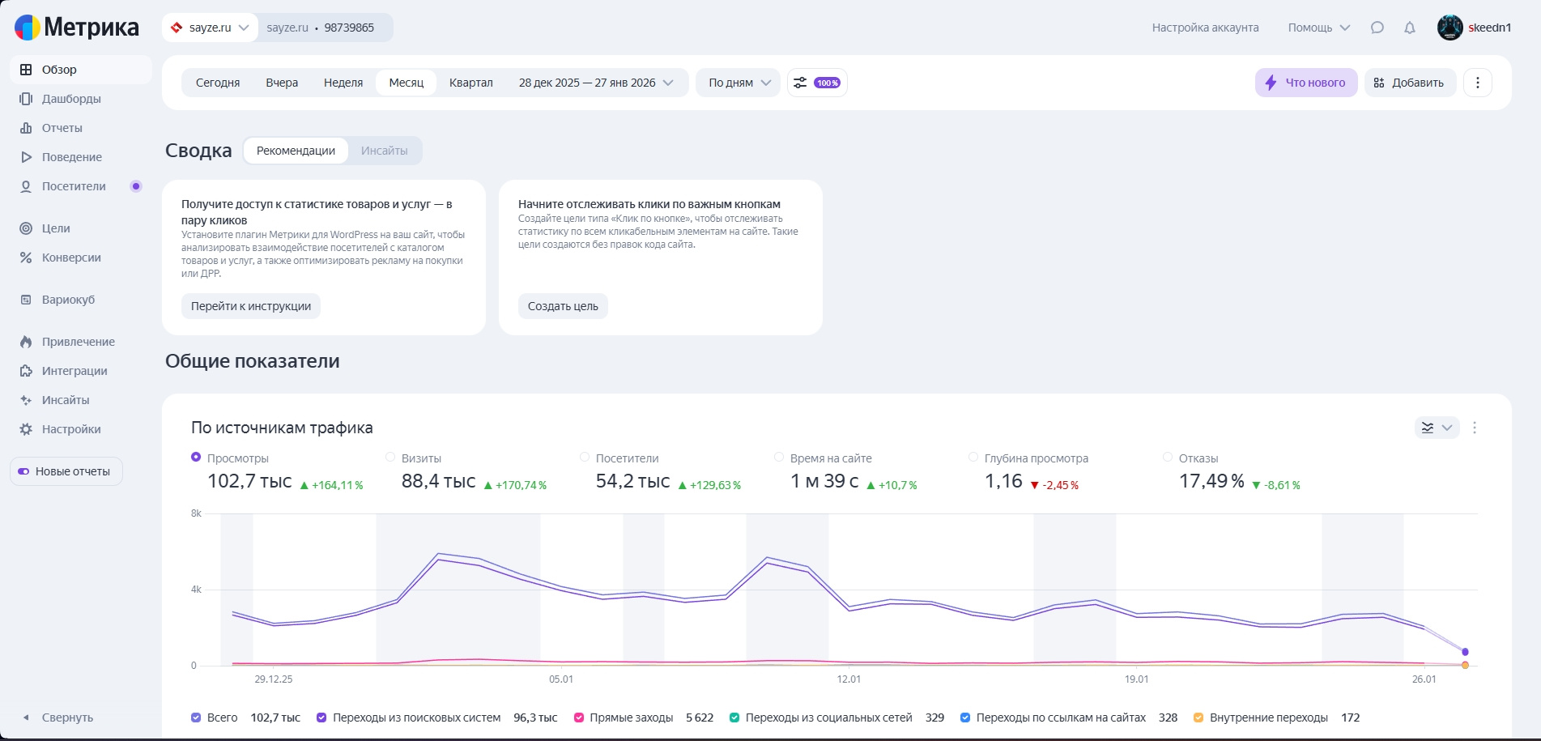The width and height of the screenshot is (1541, 741).
Task: Click the purple endpoint marker on the chart
Action: [x=1465, y=652]
